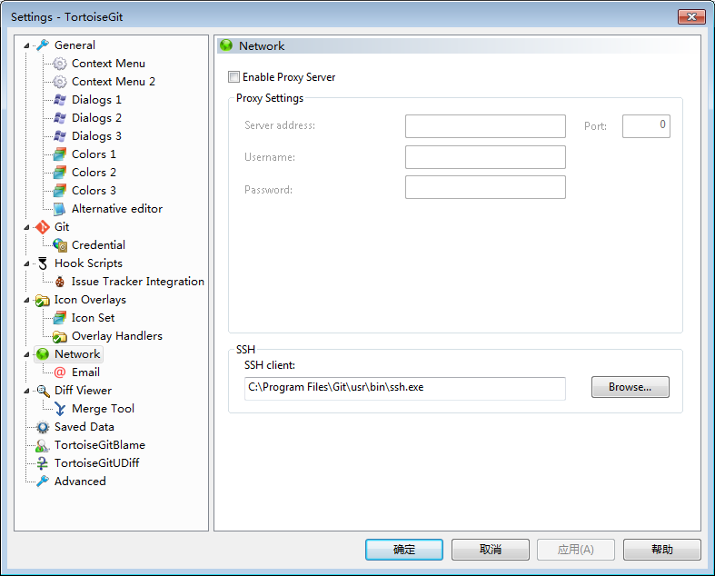Click the 帮助 help button
The height and width of the screenshot is (576, 715).
[x=661, y=550]
